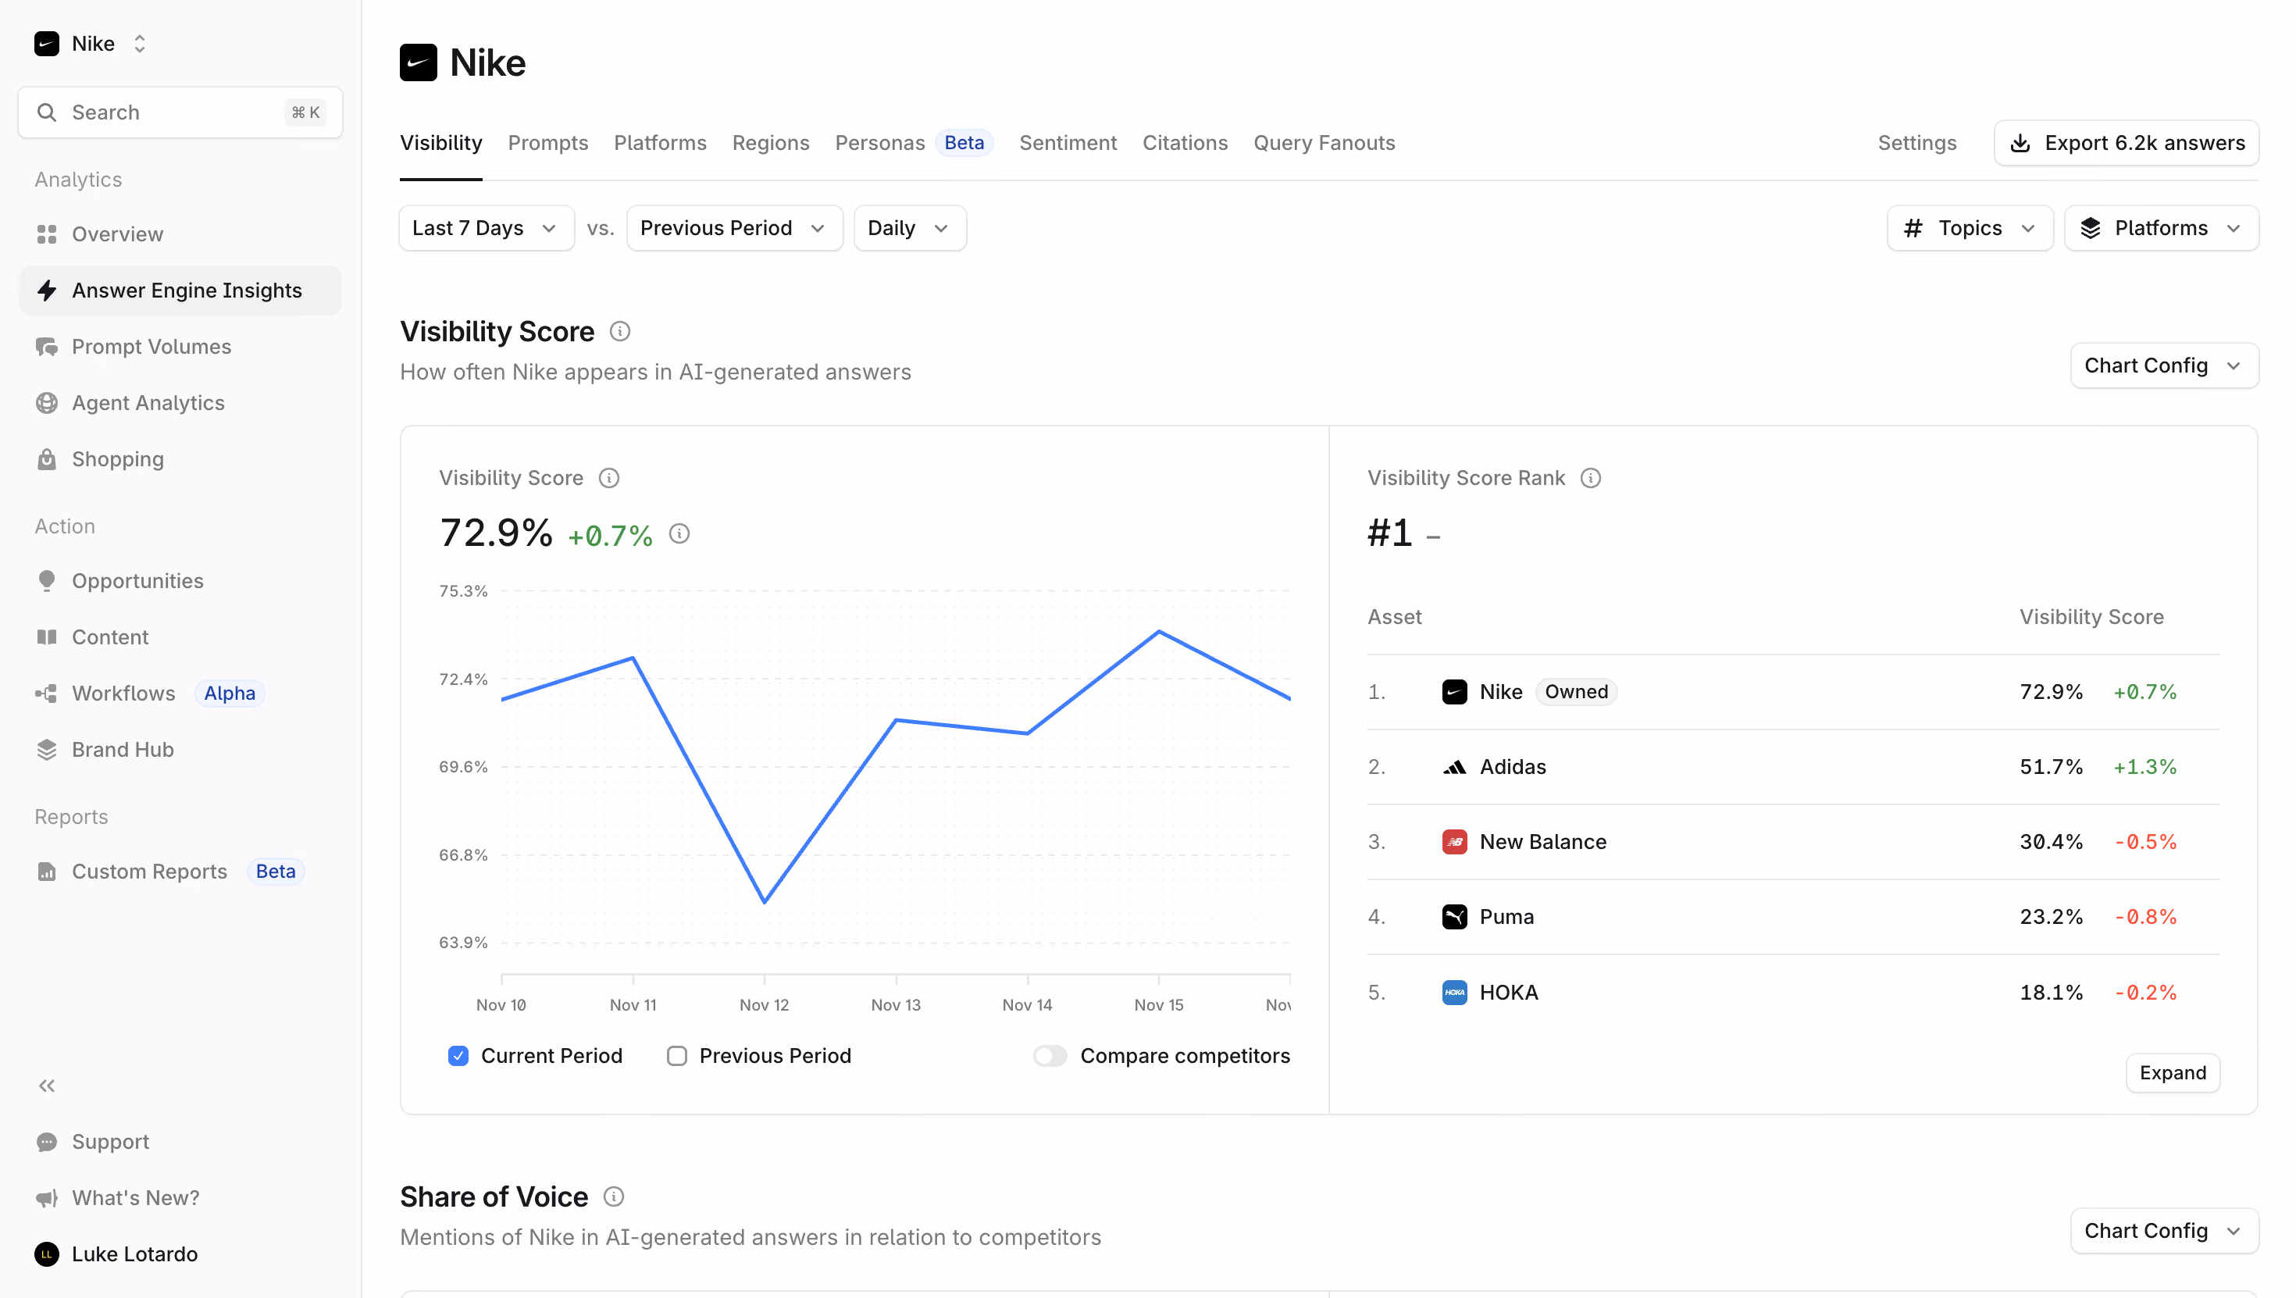Click the Brand Hub layers icon
This screenshot has height=1298, width=2296.
click(46, 750)
